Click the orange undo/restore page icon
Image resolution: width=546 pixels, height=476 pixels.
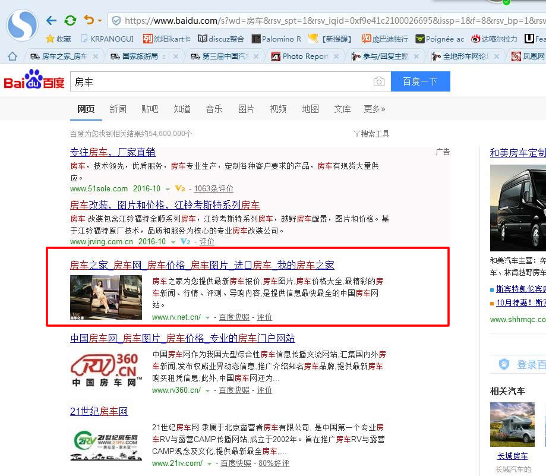tap(89, 20)
